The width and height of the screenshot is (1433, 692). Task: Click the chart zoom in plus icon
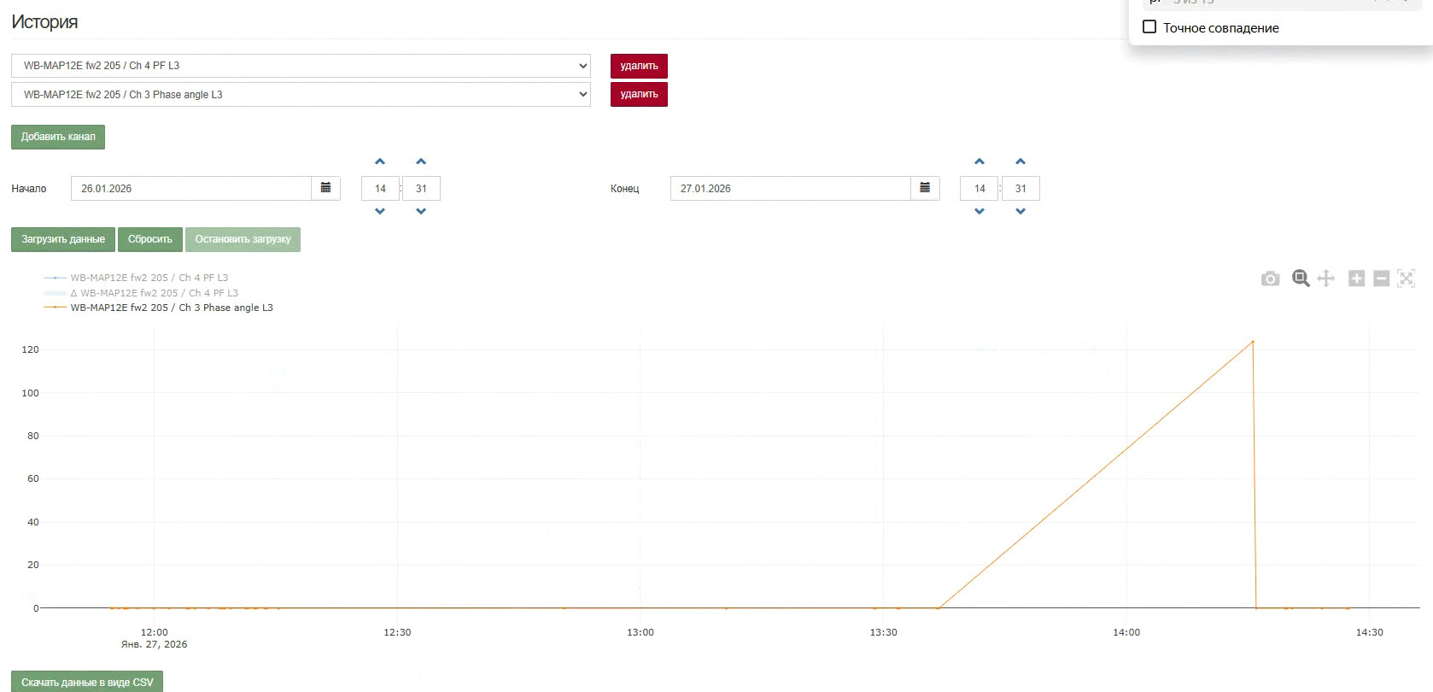pos(1356,279)
